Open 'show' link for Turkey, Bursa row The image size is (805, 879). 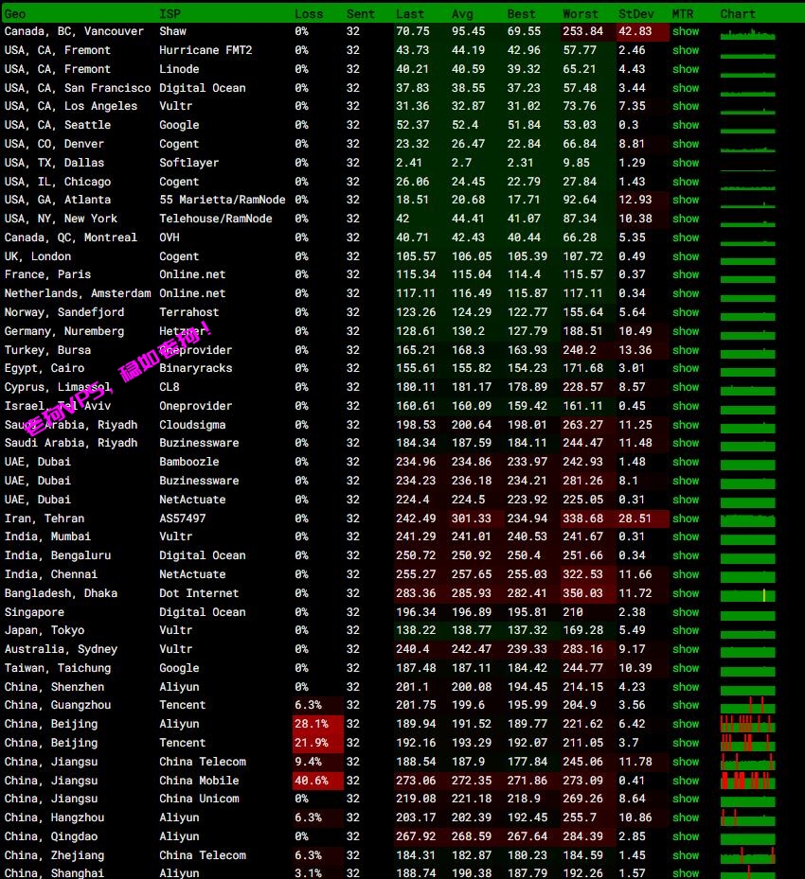pos(686,350)
